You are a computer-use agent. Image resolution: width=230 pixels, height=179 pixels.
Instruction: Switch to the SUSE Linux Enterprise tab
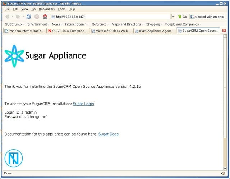click(x=68, y=31)
